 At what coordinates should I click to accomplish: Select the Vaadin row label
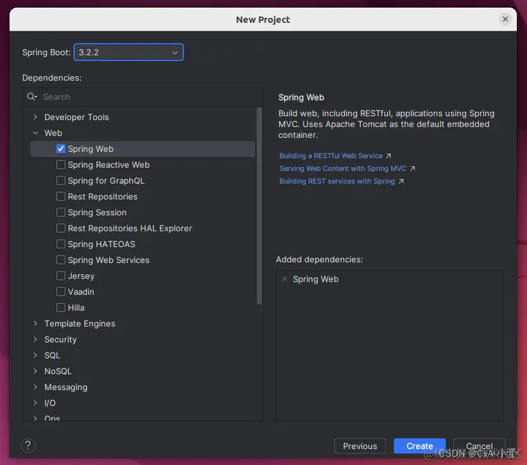81,292
